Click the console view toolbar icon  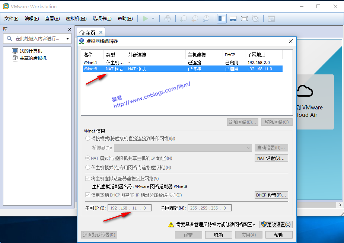[x=271, y=19]
